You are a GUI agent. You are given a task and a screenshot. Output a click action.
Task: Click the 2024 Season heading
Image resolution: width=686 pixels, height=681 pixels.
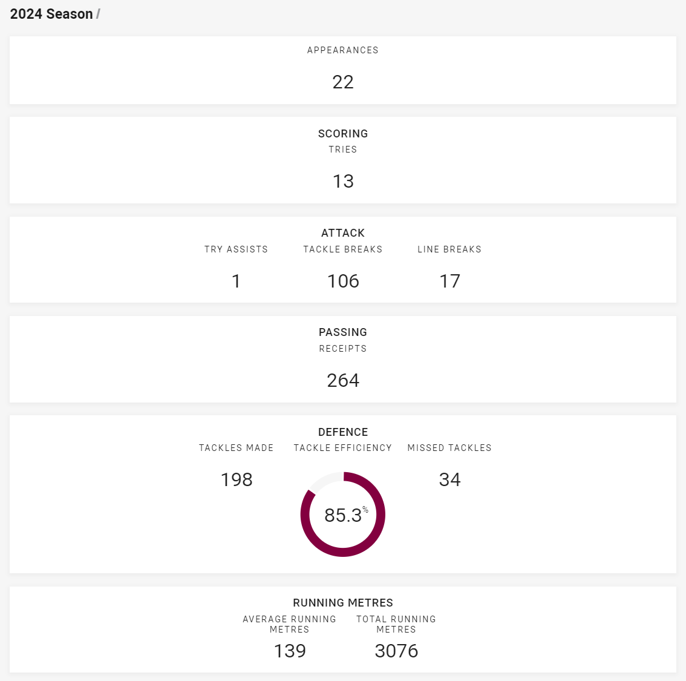coord(51,14)
